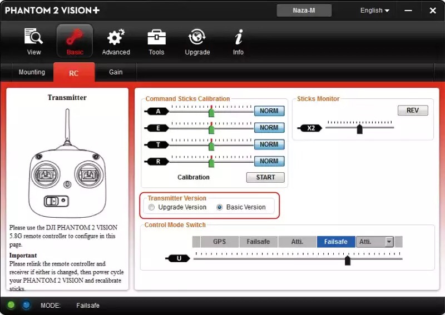Screen dimensions: 445x315
Task: Select Upgrade Version radio button
Action: (151, 207)
